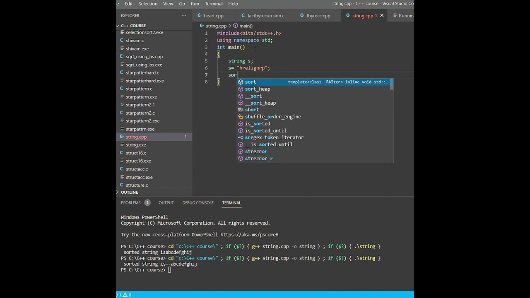Open the Terminal menu
Screen dimensions: 530x298
(214, 4)
